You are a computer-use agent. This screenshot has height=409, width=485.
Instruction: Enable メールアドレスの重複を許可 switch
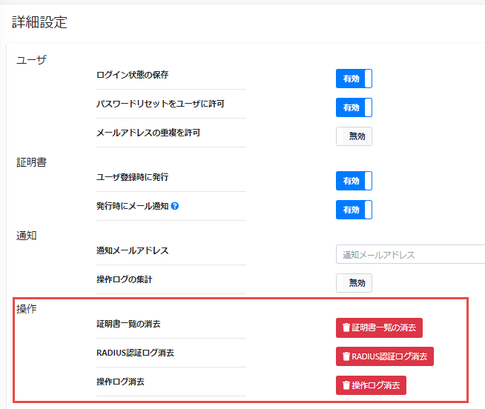(x=354, y=136)
